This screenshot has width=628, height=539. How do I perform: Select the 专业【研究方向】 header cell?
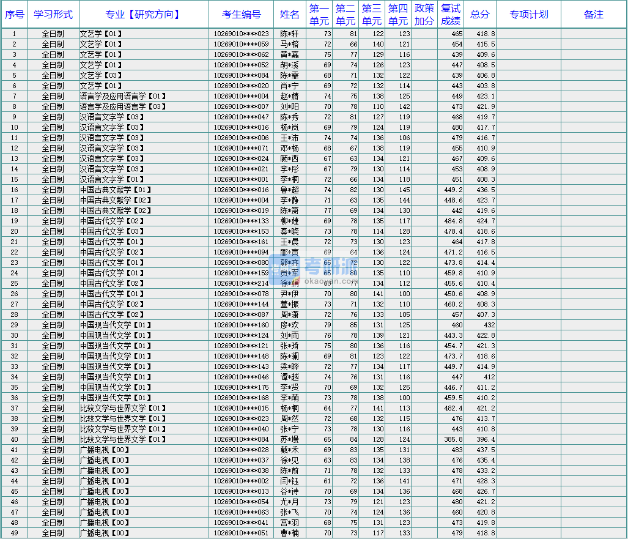[143, 14]
